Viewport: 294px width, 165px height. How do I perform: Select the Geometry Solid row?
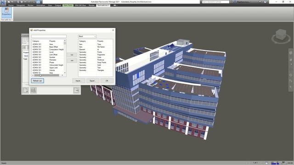[96, 65]
